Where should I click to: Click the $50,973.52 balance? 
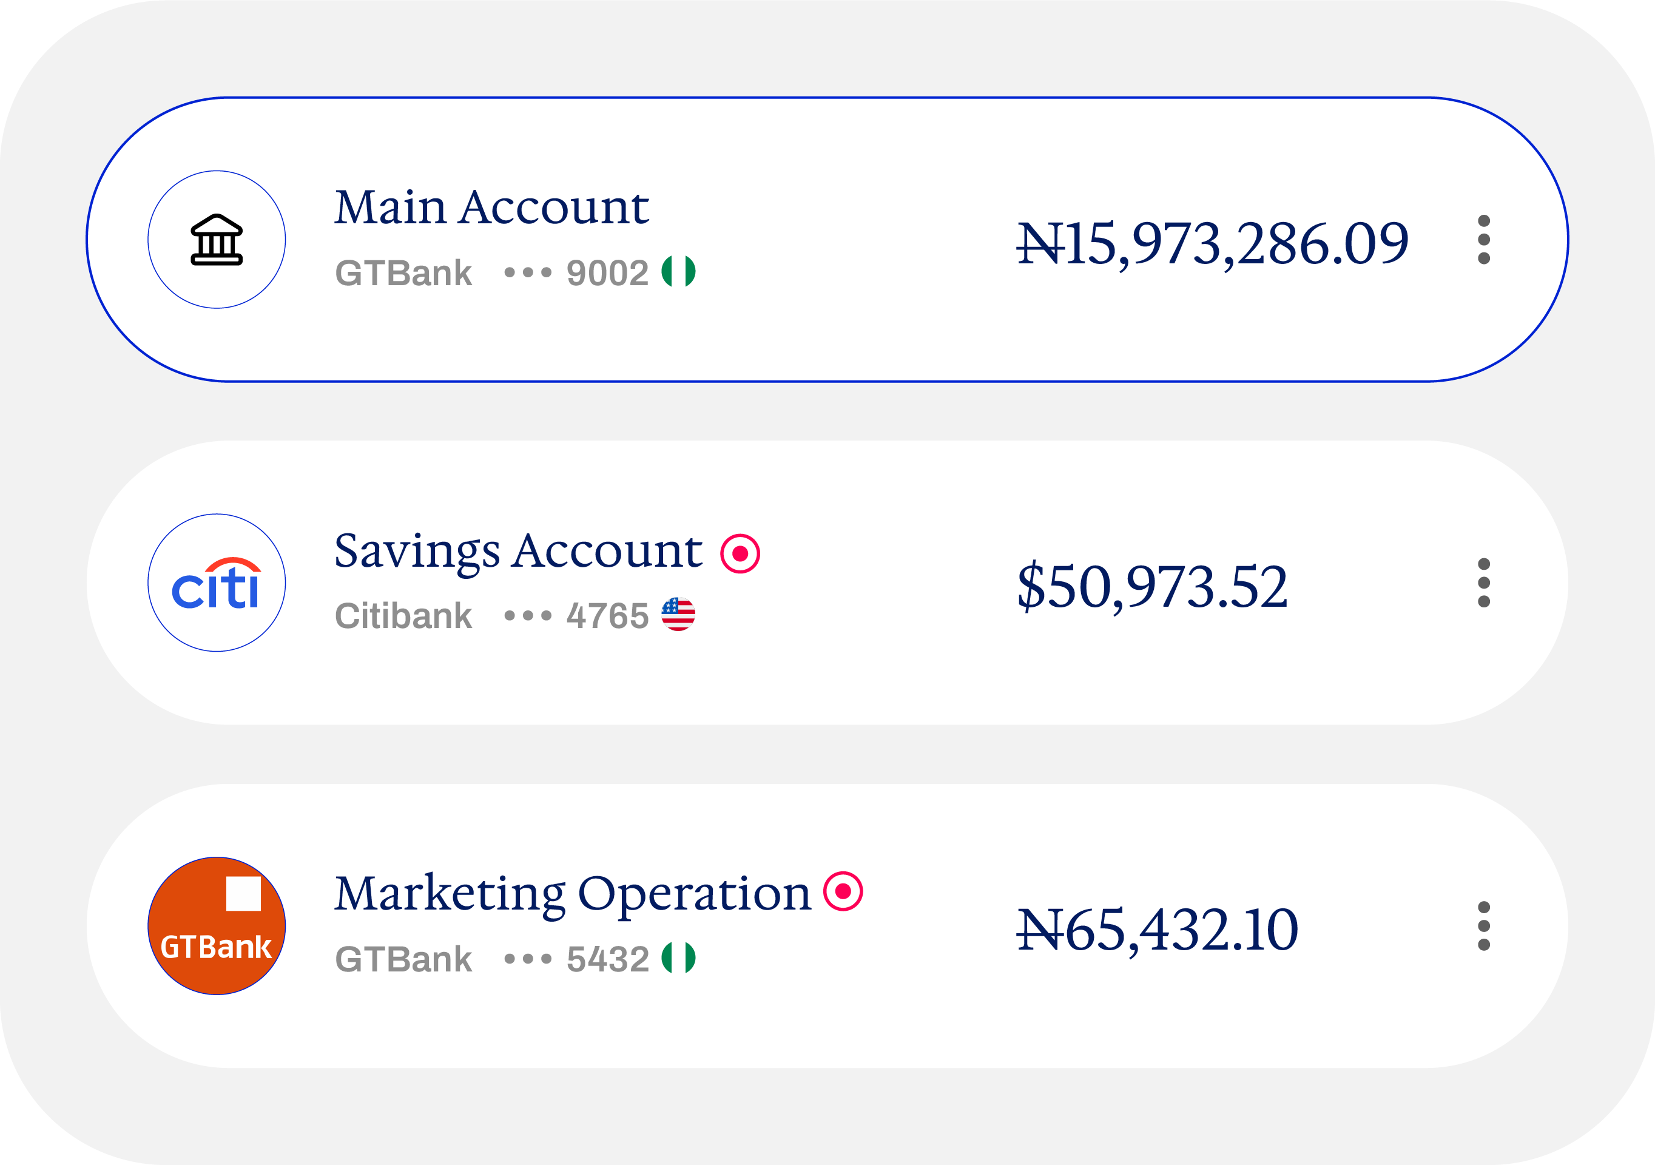point(1152,586)
